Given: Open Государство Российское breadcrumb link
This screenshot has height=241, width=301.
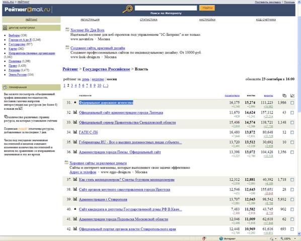Looking at the screenshot, I should [106, 69].
